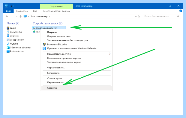Open the Компьютер ribbon tab
Image resolution: width=186 pixels, height=118 pixels.
coord(22,11)
